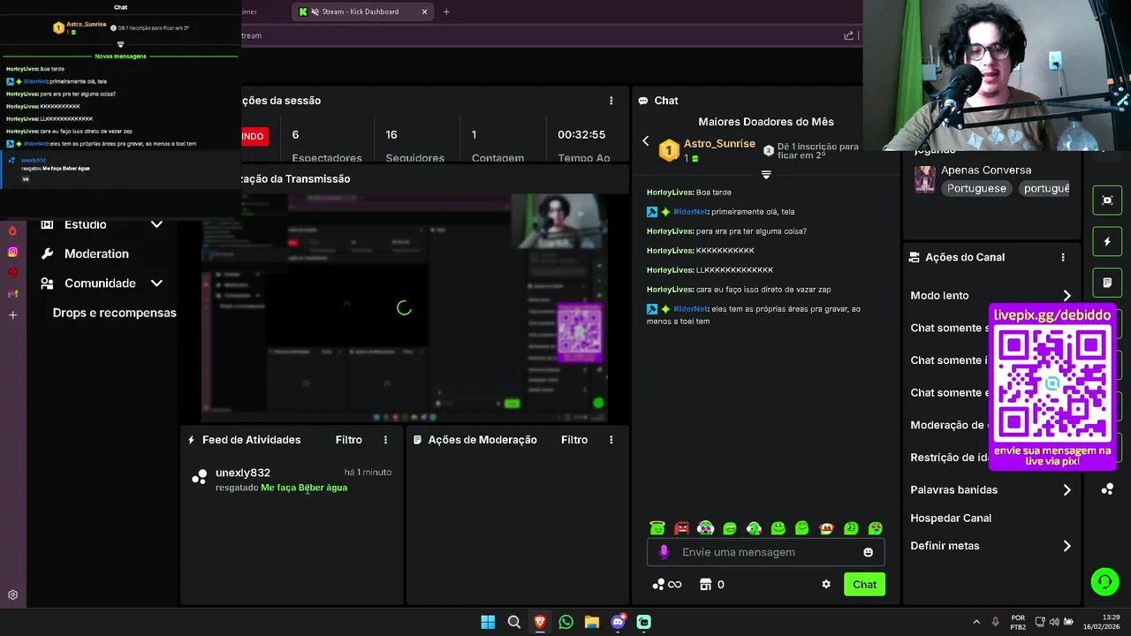The height and width of the screenshot is (636, 1131).
Task: Click the Portuguese tag
Action: point(976,188)
